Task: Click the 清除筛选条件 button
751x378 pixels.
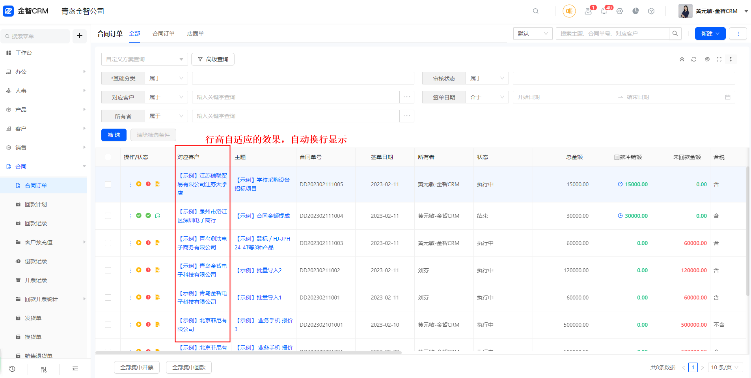Action: [x=153, y=135]
